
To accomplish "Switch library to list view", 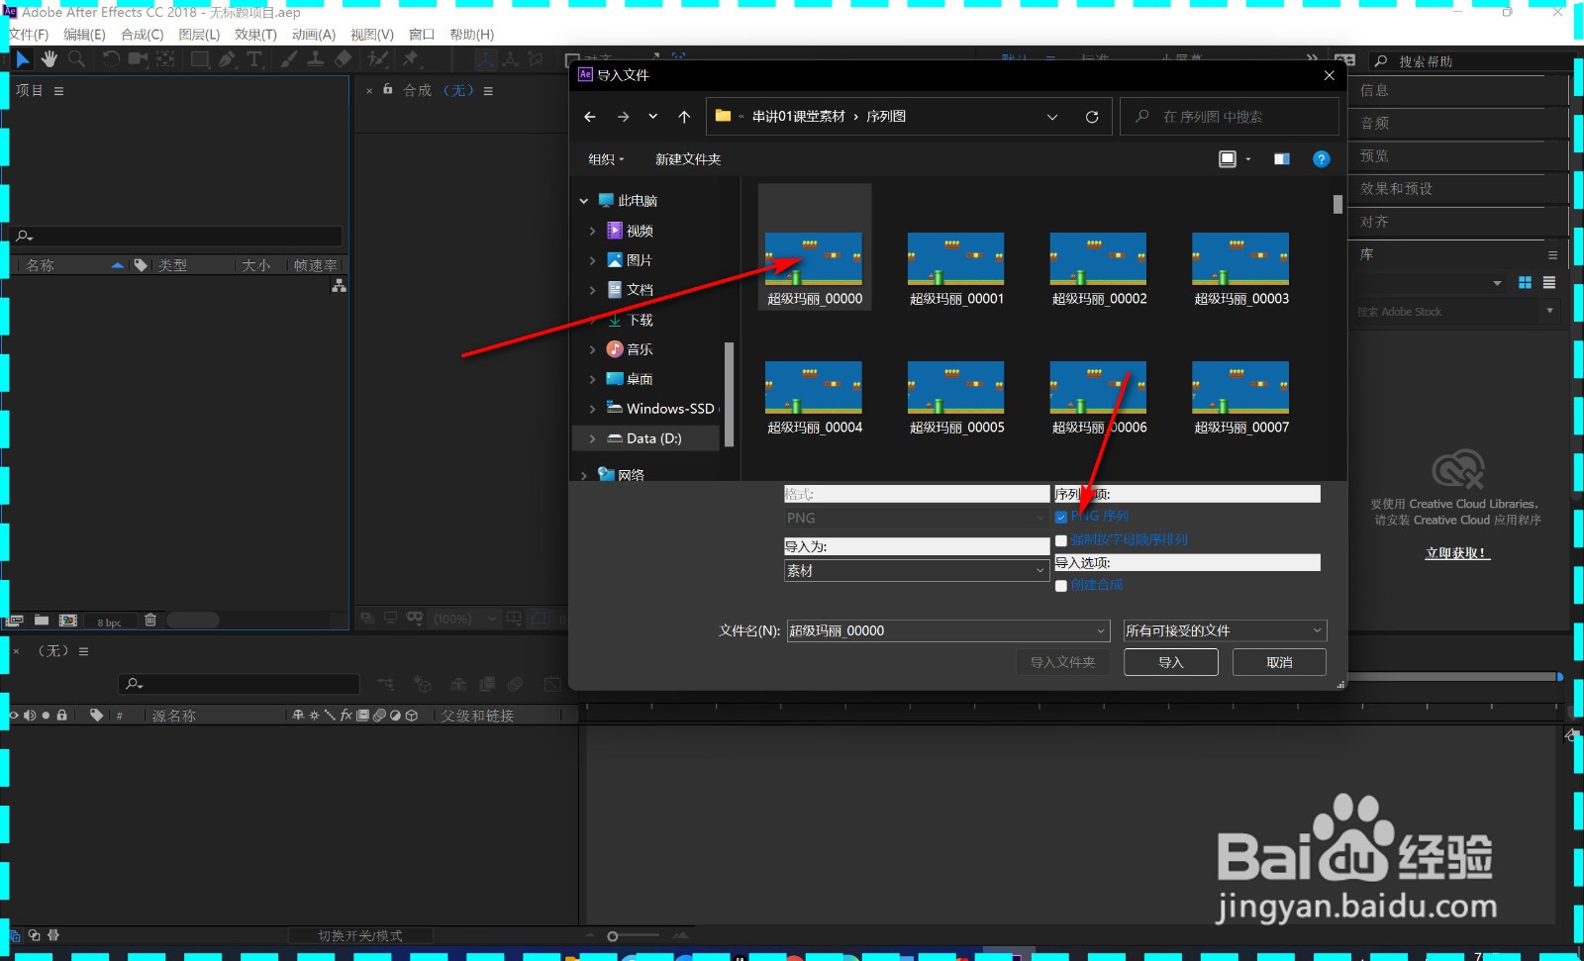I will 1549,283.
